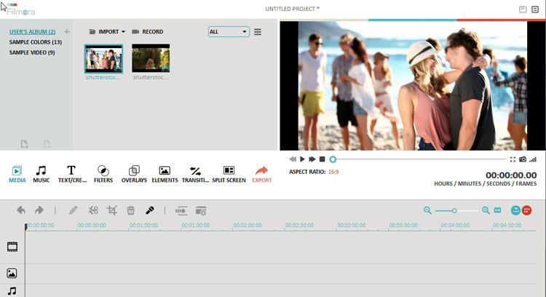546x297 pixels.
Task: Click the timeline playhead marker
Action: (x=26, y=226)
